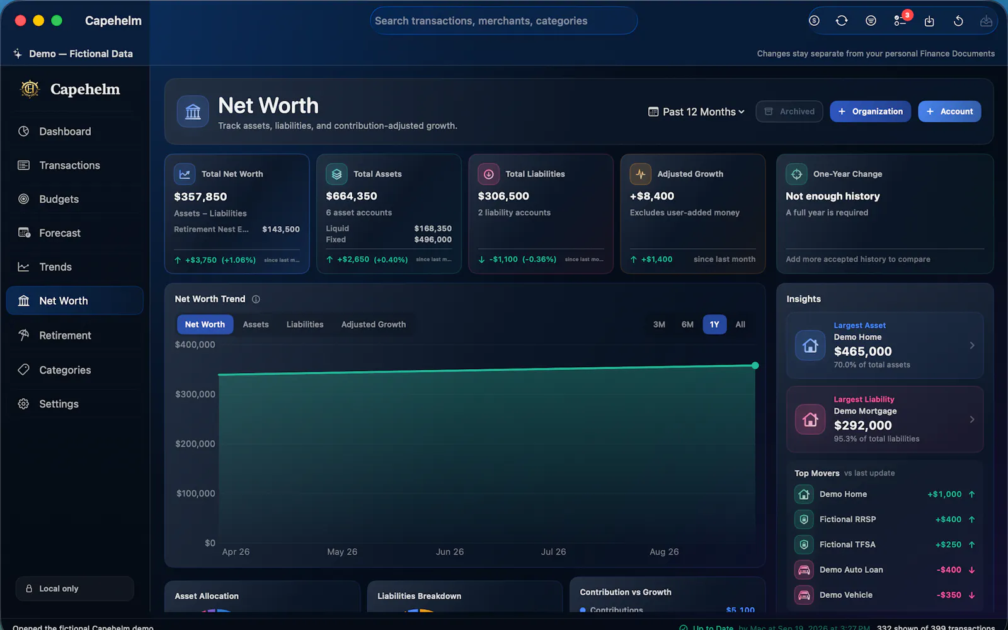The height and width of the screenshot is (630, 1008).
Task: Open the Forecast sidebar item
Action: click(75, 233)
